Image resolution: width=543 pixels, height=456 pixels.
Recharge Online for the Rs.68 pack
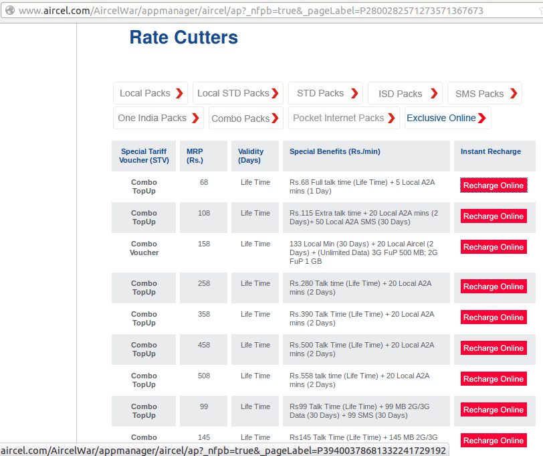click(x=494, y=185)
